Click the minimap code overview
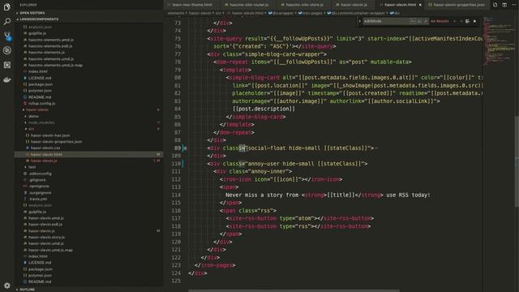This screenshot has width=519, height=292. [x=499, y=41]
